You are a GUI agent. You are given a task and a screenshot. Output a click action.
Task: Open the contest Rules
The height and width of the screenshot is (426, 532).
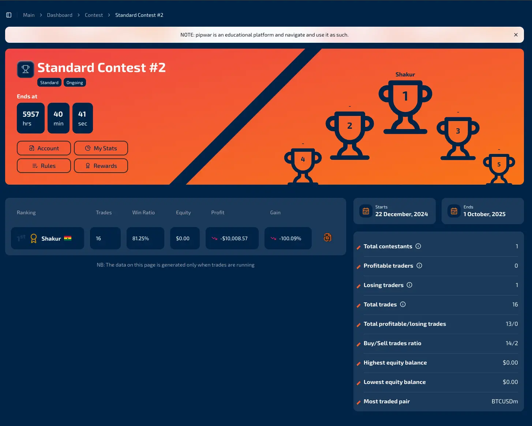coord(44,166)
